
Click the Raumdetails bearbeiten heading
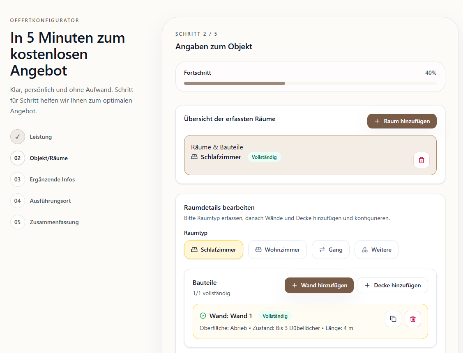click(x=219, y=207)
